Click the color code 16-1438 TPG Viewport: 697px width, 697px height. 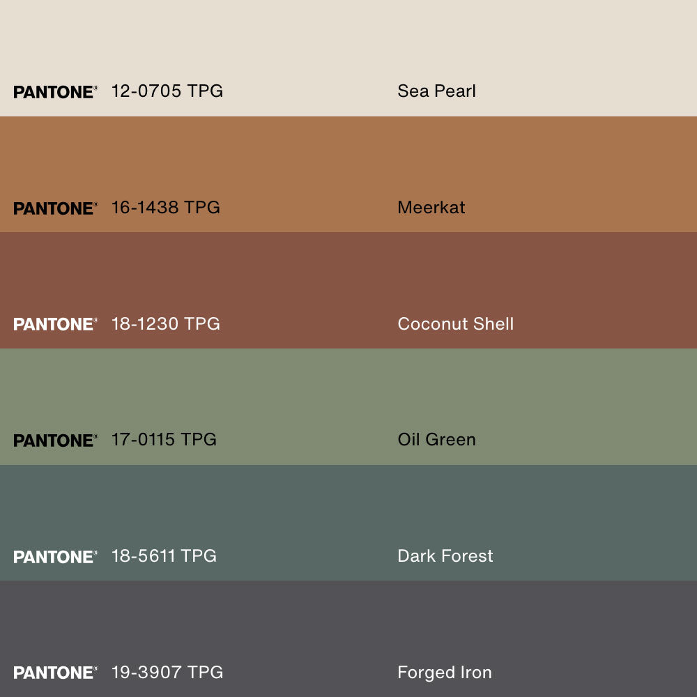(165, 208)
